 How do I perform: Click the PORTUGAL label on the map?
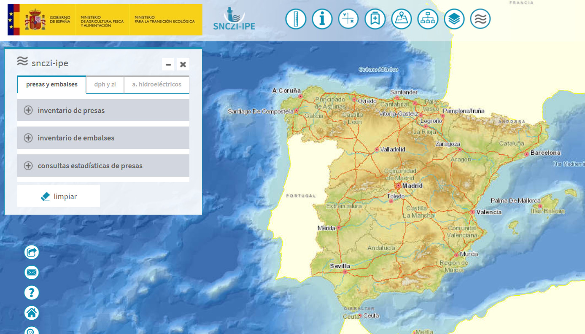coord(301,196)
